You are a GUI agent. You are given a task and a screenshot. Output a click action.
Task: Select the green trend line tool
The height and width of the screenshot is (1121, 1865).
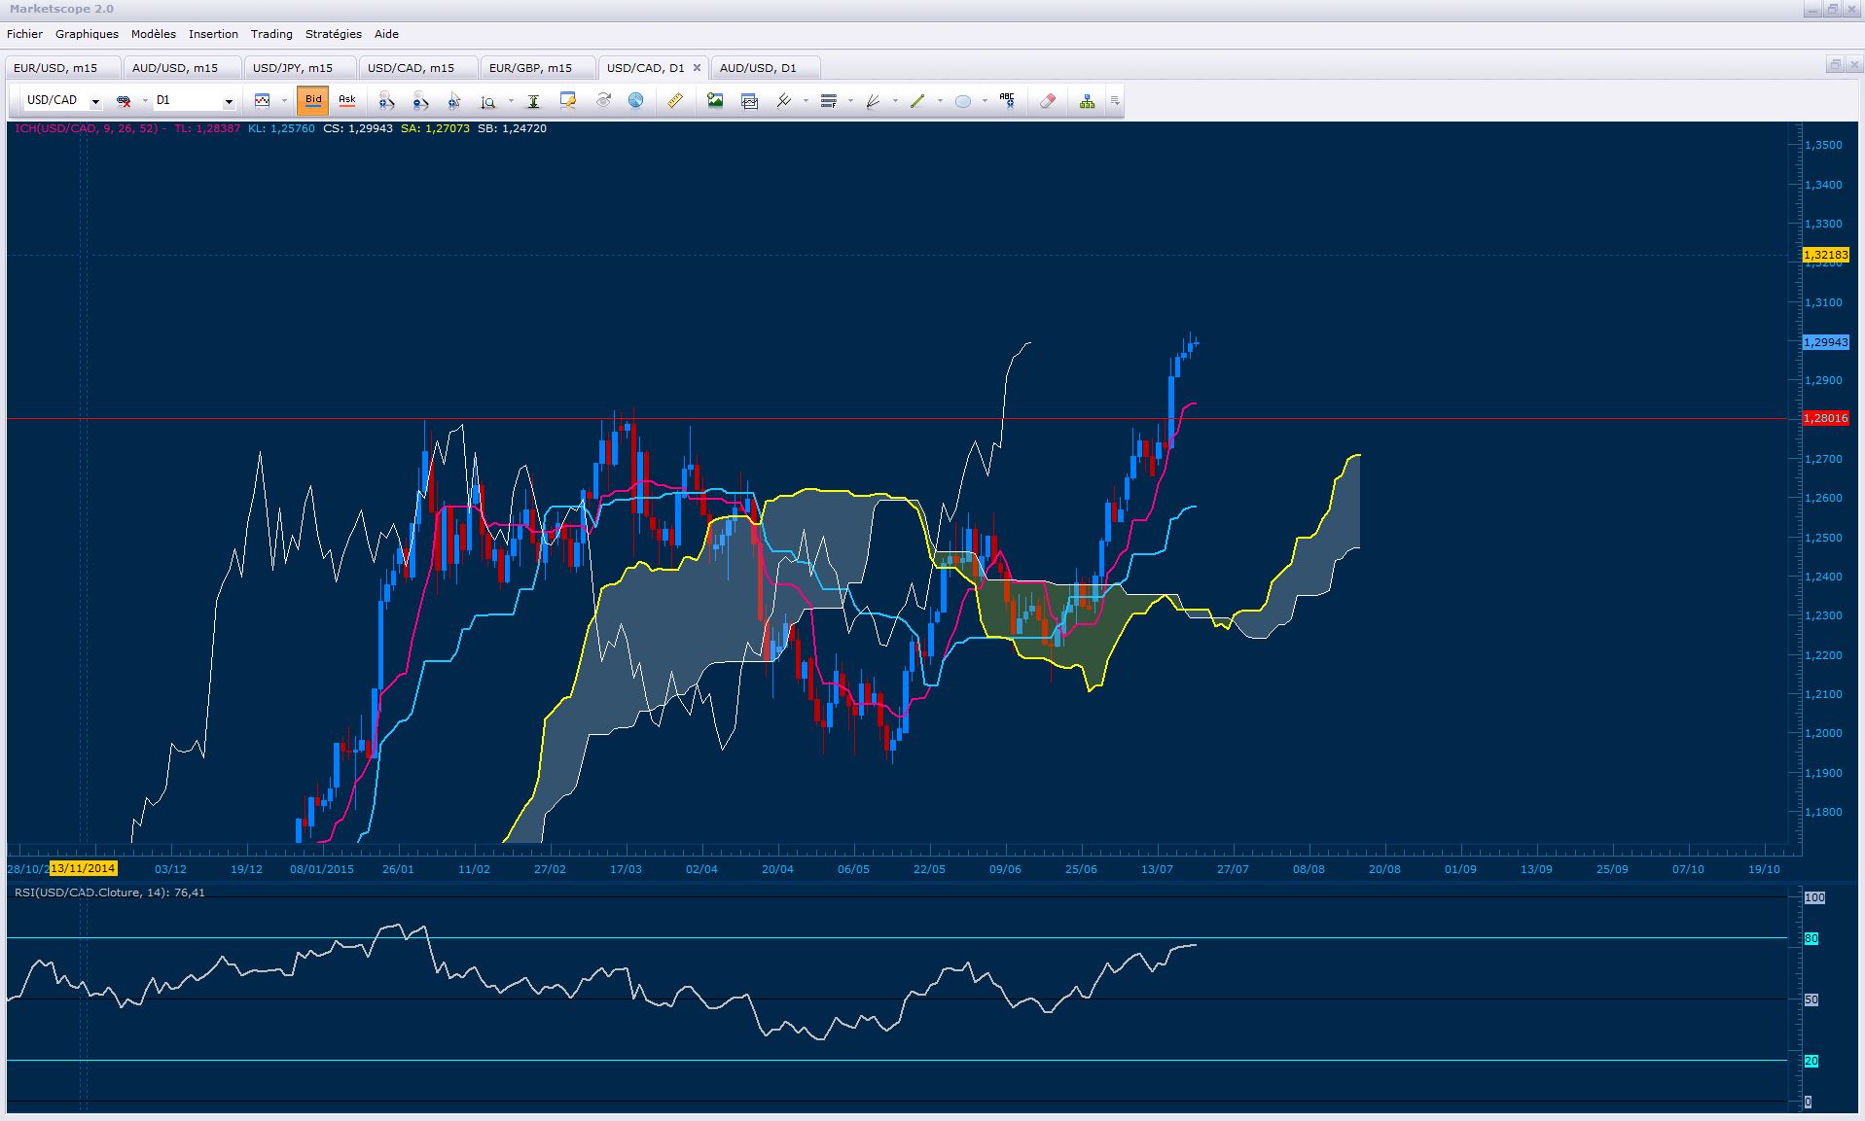(917, 100)
